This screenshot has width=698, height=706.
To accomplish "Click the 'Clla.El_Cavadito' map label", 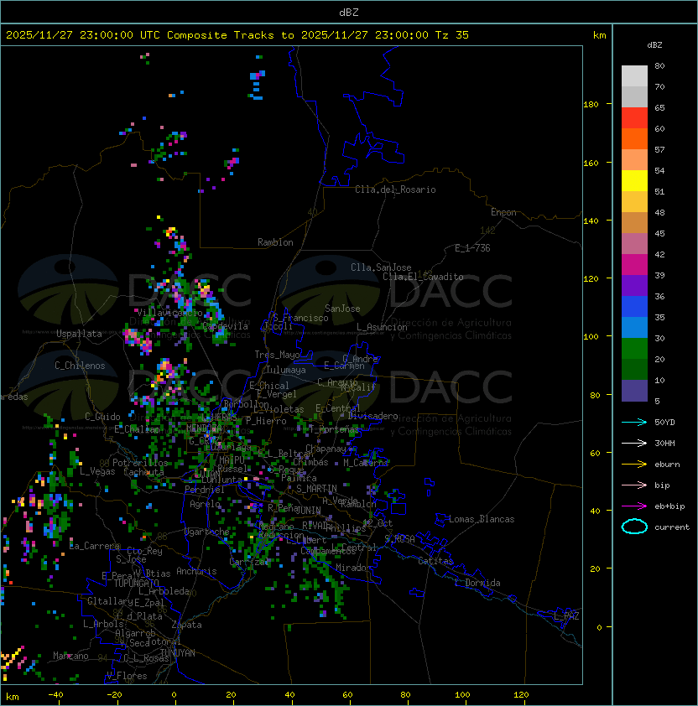I will (423, 277).
